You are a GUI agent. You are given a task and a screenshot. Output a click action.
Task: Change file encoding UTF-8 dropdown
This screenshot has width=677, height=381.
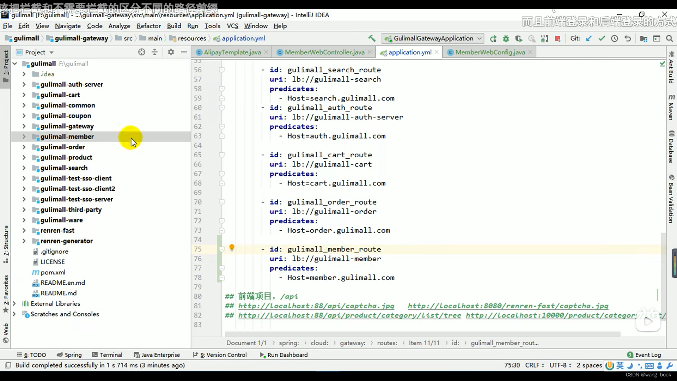(560, 365)
